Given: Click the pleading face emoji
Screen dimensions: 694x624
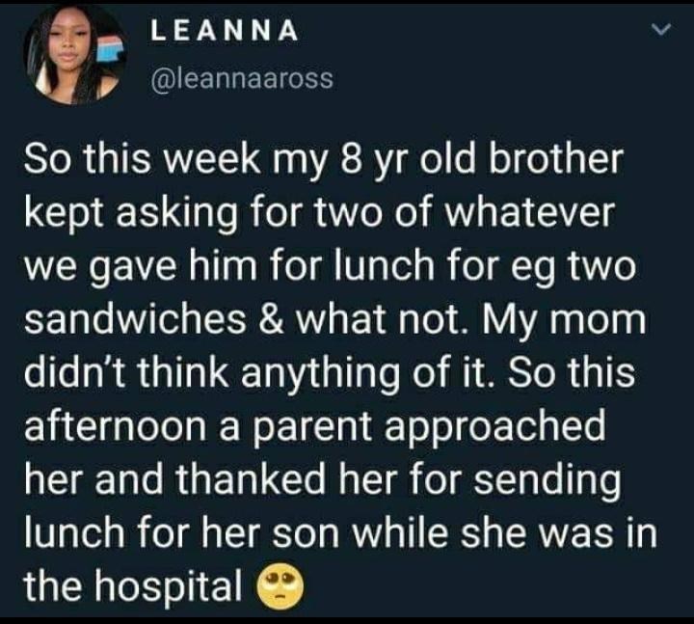Looking at the screenshot, I should click(280, 585).
